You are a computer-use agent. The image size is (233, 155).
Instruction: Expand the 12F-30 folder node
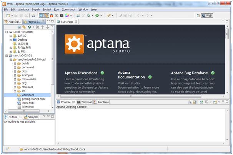pyautogui.click(x=11, y=36)
